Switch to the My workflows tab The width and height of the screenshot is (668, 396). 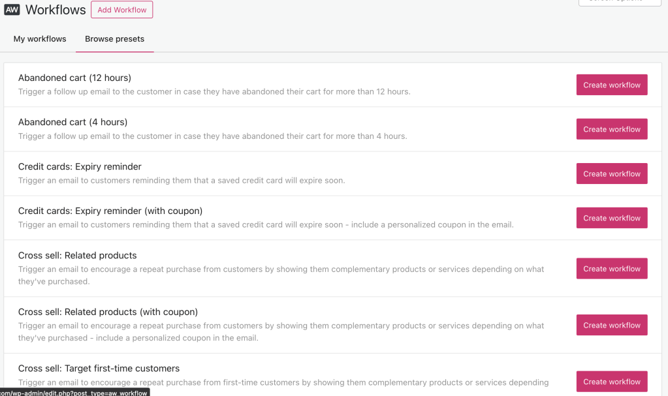[40, 39]
